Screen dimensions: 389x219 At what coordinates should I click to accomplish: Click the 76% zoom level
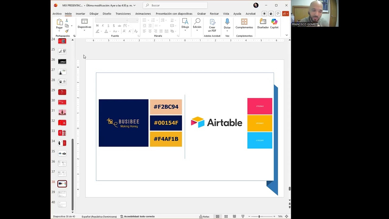[x=280, y=217]
